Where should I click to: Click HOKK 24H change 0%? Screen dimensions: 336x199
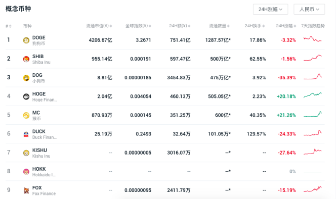[x=292, y=171]
